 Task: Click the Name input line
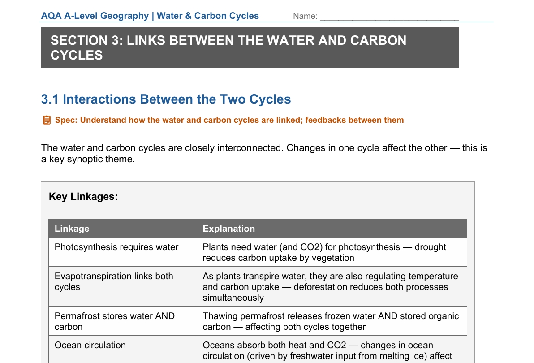389,17
